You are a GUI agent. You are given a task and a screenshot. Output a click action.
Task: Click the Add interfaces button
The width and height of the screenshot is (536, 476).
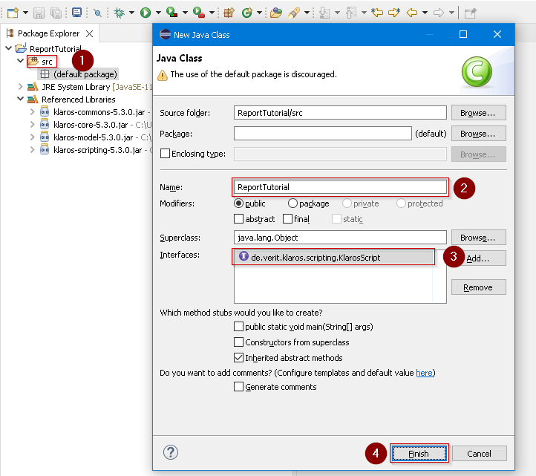click(478, 258)
